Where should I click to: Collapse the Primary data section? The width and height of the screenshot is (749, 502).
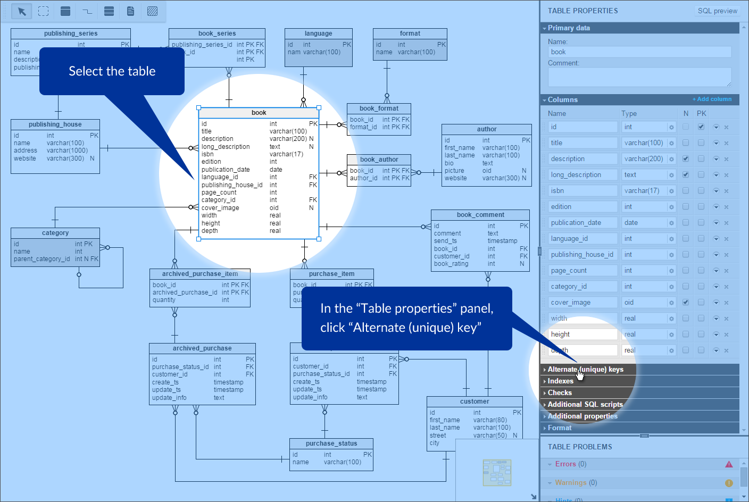click(639, 28)
